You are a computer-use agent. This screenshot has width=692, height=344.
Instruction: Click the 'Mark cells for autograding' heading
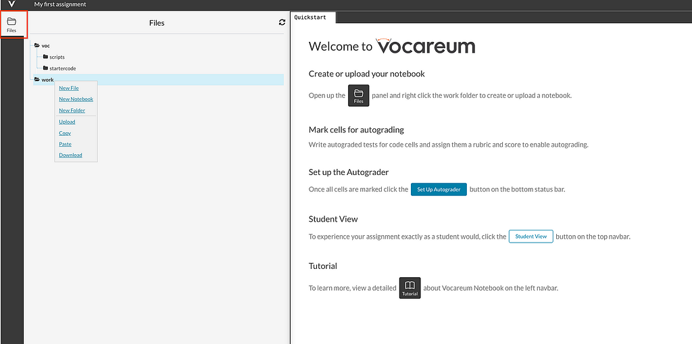click(x=356, y=130)
